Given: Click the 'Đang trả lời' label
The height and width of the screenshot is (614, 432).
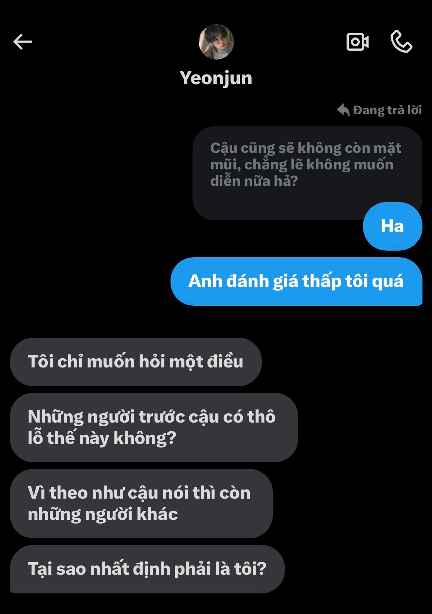Looking at the screenshot, I should 387,110.
